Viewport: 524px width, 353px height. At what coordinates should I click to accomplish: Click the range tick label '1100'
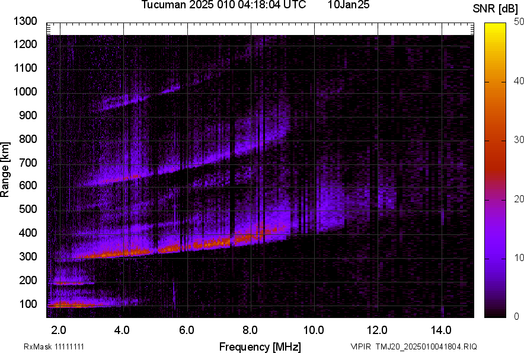click(25, 68)
